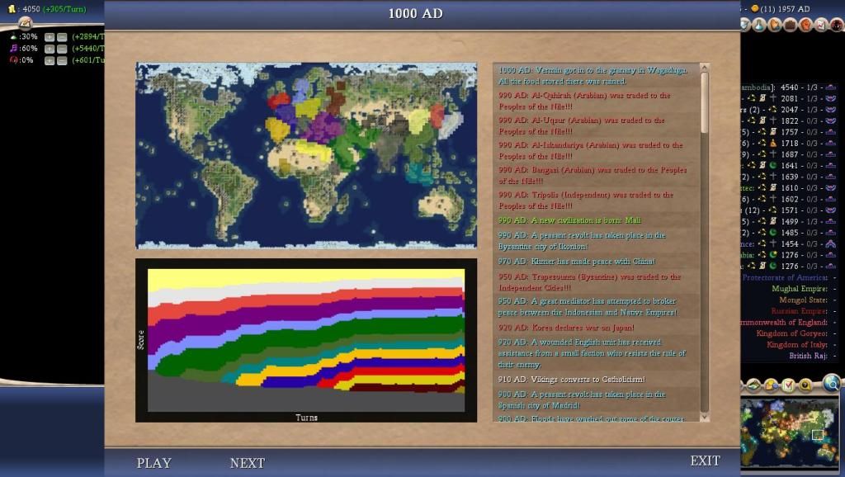
Task: Click 'Protectorate of America' in the scoreboard
Action: pyautogui.click(x=785, y=277)
